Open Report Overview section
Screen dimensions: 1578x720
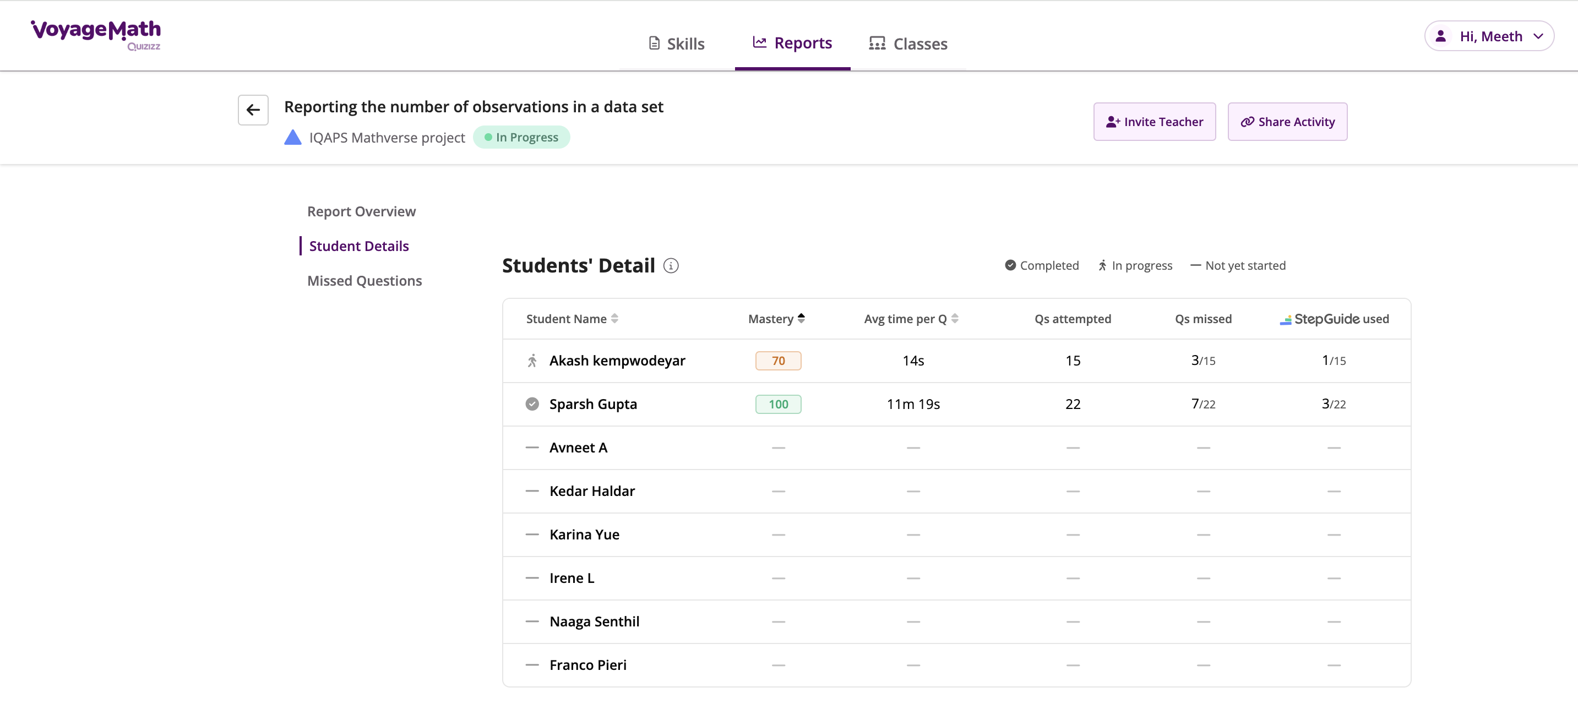[x=361, y=211]
